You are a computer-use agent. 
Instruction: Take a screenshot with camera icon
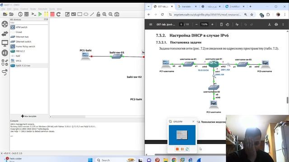117,14
